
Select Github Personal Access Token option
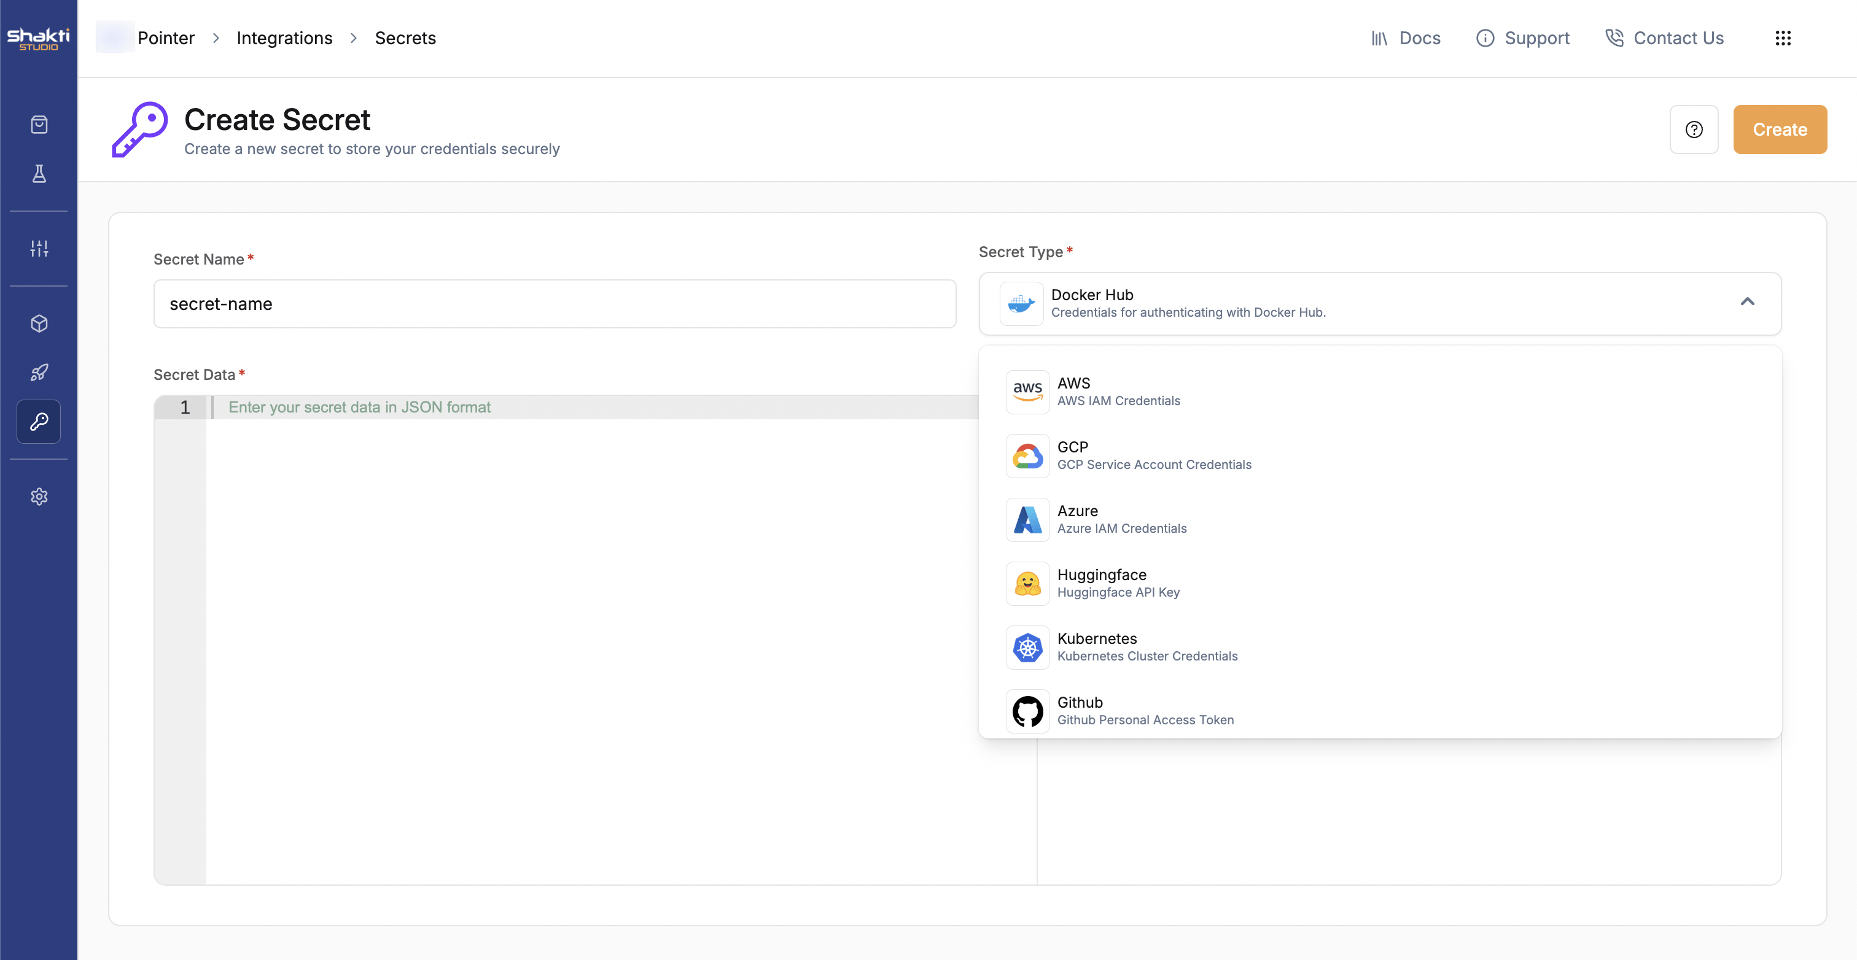[x=1380, y=711]
